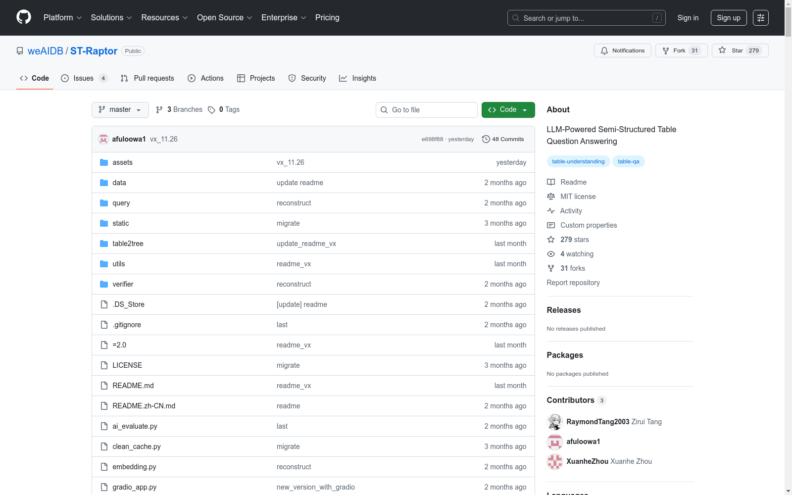This screenshot has height=495, width=792.
Task: Click the eye icon beside watching
Action: point(551,254)
